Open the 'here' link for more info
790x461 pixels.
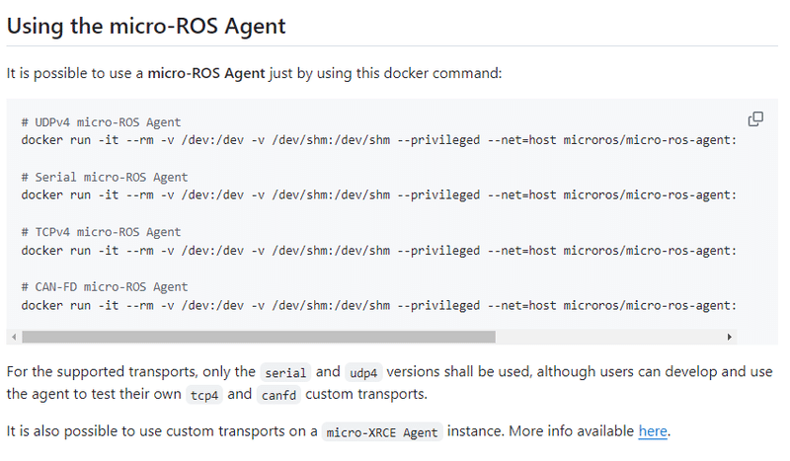point(653,431)
